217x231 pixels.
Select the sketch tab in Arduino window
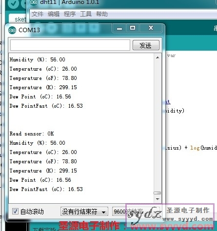click(18, 19)
